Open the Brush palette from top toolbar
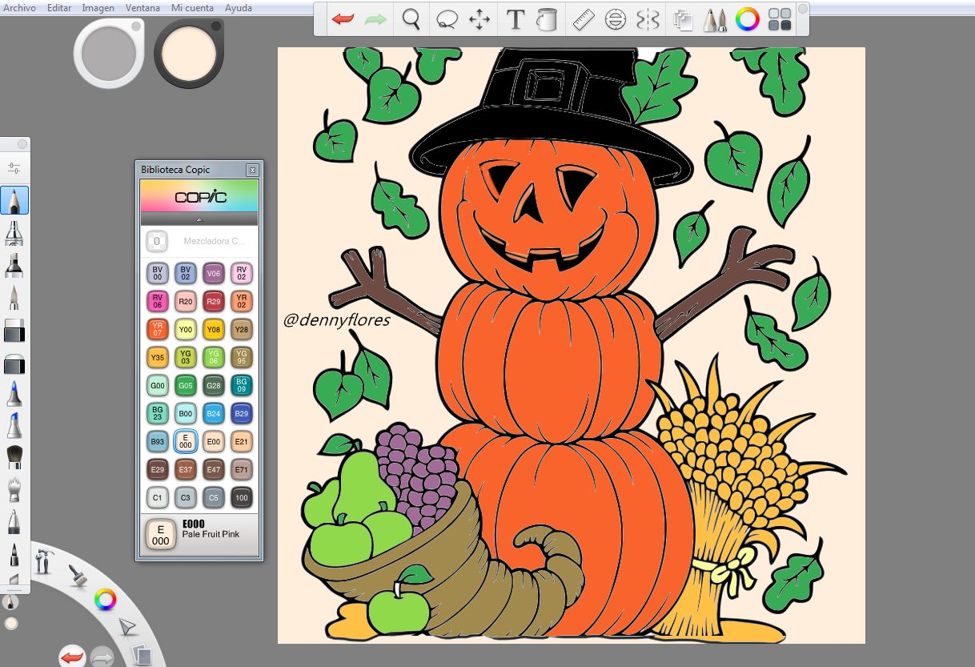This screenshot has width=975, height=667. (x=714, y=20)
